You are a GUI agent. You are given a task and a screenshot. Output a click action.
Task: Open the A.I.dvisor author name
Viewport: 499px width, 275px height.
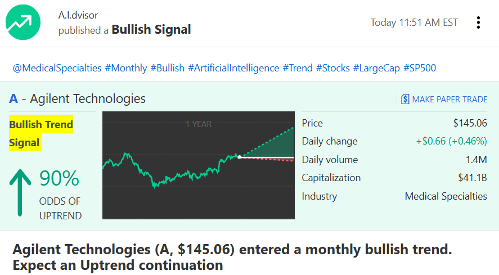click(78, 15)
